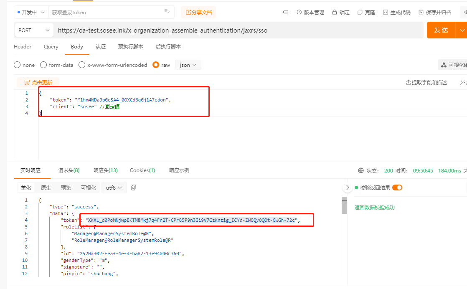The height and width of the screenshot is (289, 467).
Task: Click the magic wand icon beside 提取字段和描述
Action: (462, 82)
